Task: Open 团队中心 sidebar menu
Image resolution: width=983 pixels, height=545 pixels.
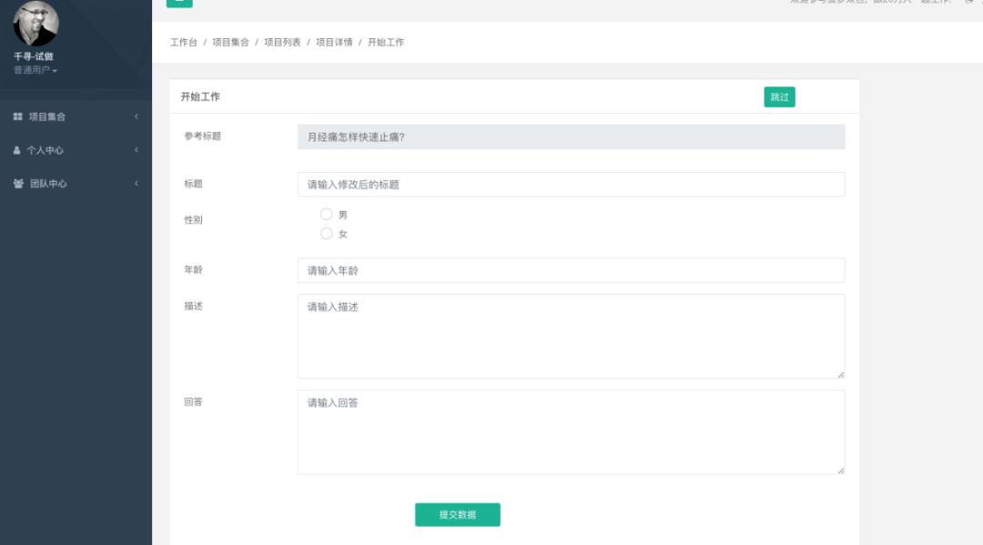Action: pyautogui.click(x=76, y=184)
